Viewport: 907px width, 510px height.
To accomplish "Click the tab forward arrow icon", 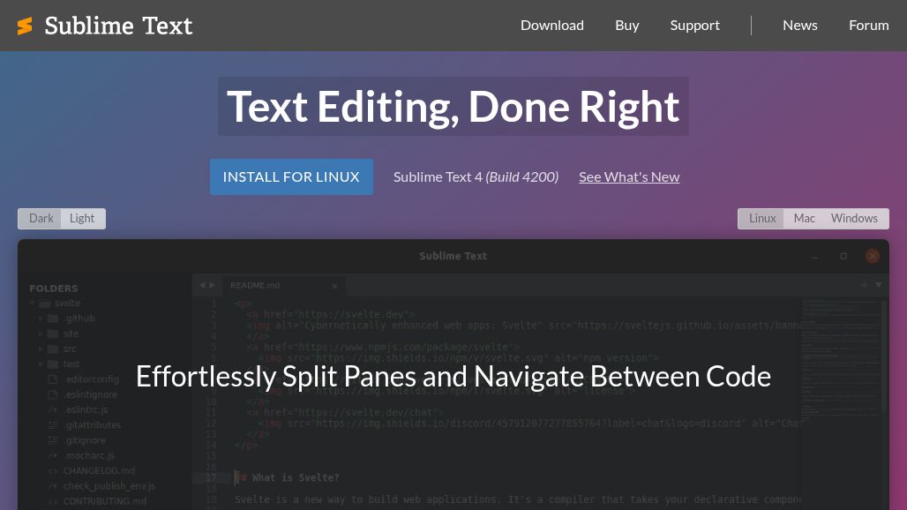I will point(213,285).
